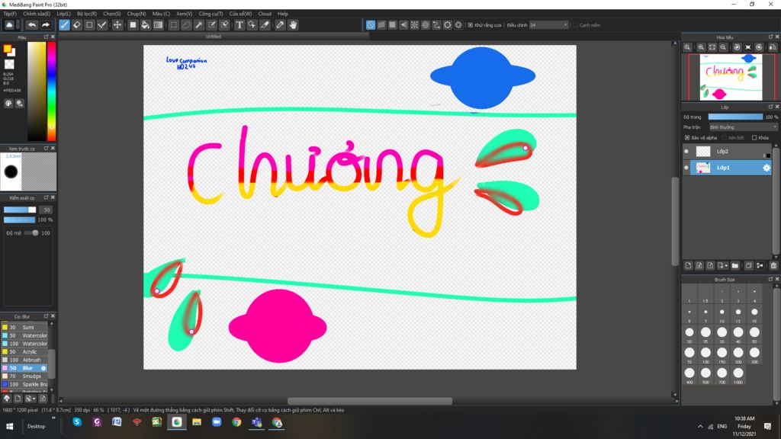Select the Brush tool in the toolbar
This screenshot has height=439, width=781.
[64, 25]
